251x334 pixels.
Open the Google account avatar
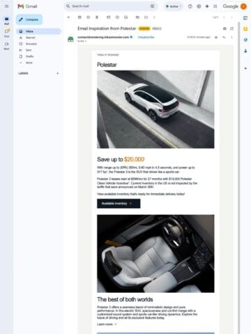pos(243,6)
